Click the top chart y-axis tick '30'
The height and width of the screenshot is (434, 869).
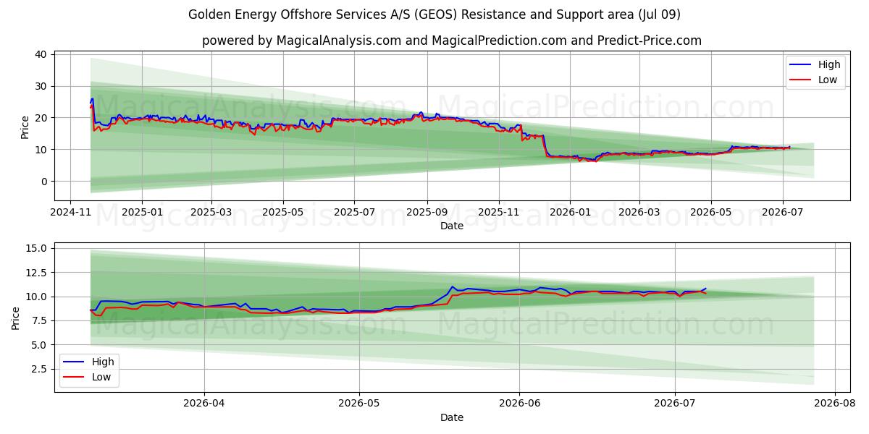41,86
